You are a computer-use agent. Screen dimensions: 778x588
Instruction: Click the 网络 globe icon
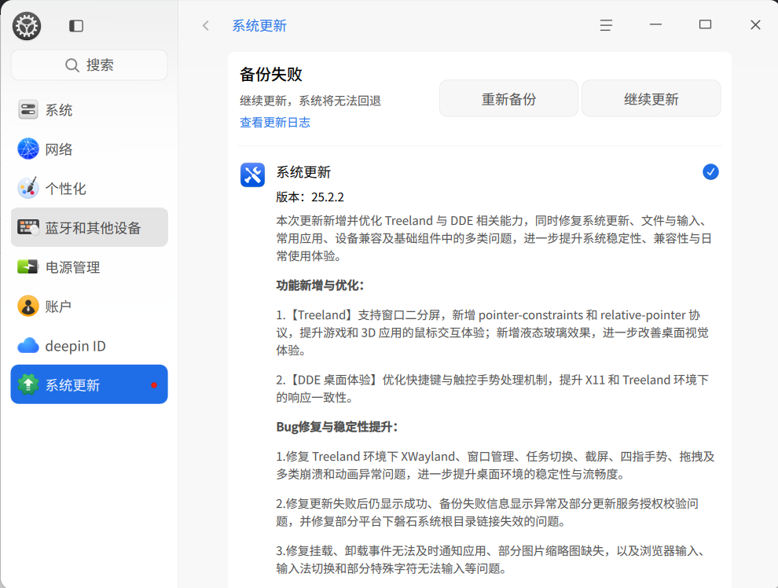28,149
